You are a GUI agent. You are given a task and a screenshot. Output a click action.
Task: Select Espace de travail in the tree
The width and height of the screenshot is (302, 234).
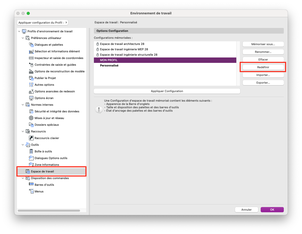[x=51, y=171]
